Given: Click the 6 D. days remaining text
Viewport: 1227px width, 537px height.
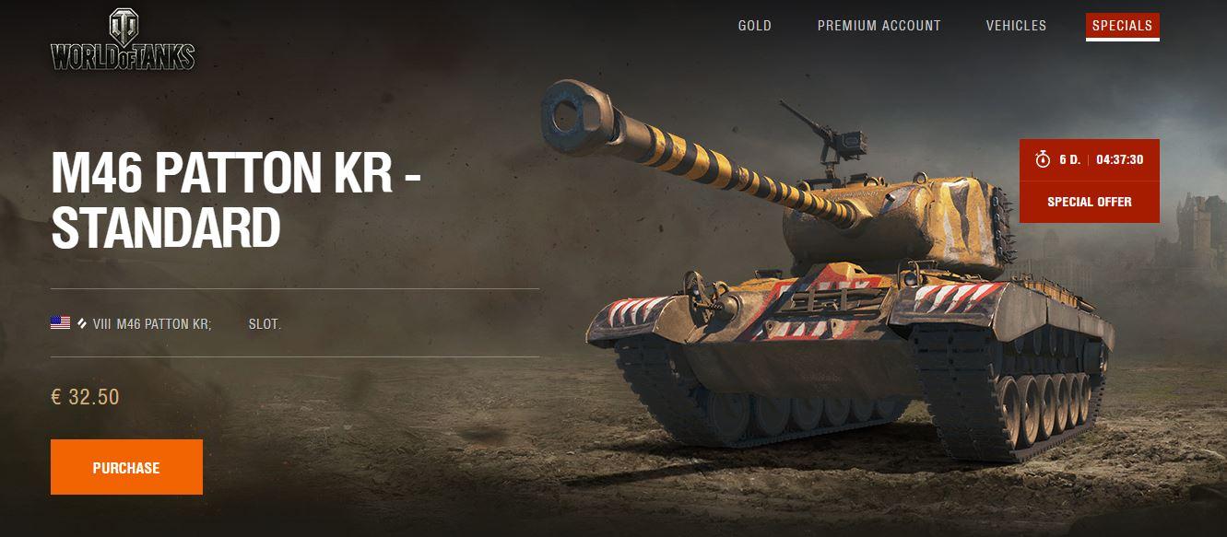Looking at the screenshot, I should [1069, 159].
